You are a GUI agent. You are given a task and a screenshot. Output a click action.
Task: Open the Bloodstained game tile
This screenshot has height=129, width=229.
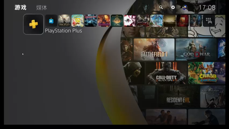tap(104, 21)
